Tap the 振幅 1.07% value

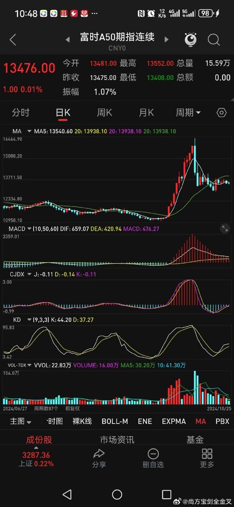[x=105, y=92]
